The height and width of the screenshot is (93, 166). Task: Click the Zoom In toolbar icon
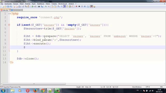pos(46,6)
